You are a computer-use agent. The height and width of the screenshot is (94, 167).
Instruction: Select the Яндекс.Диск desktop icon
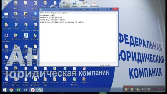(35, 37)
